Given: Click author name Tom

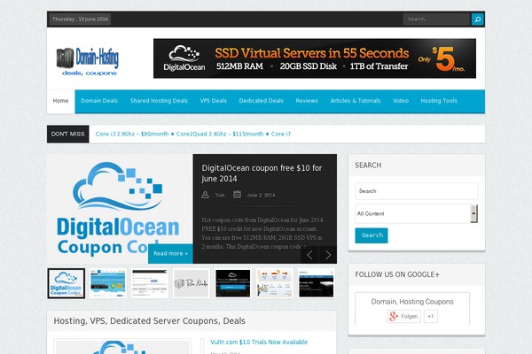Looking at the screenshot, I should tap(220, 195).
